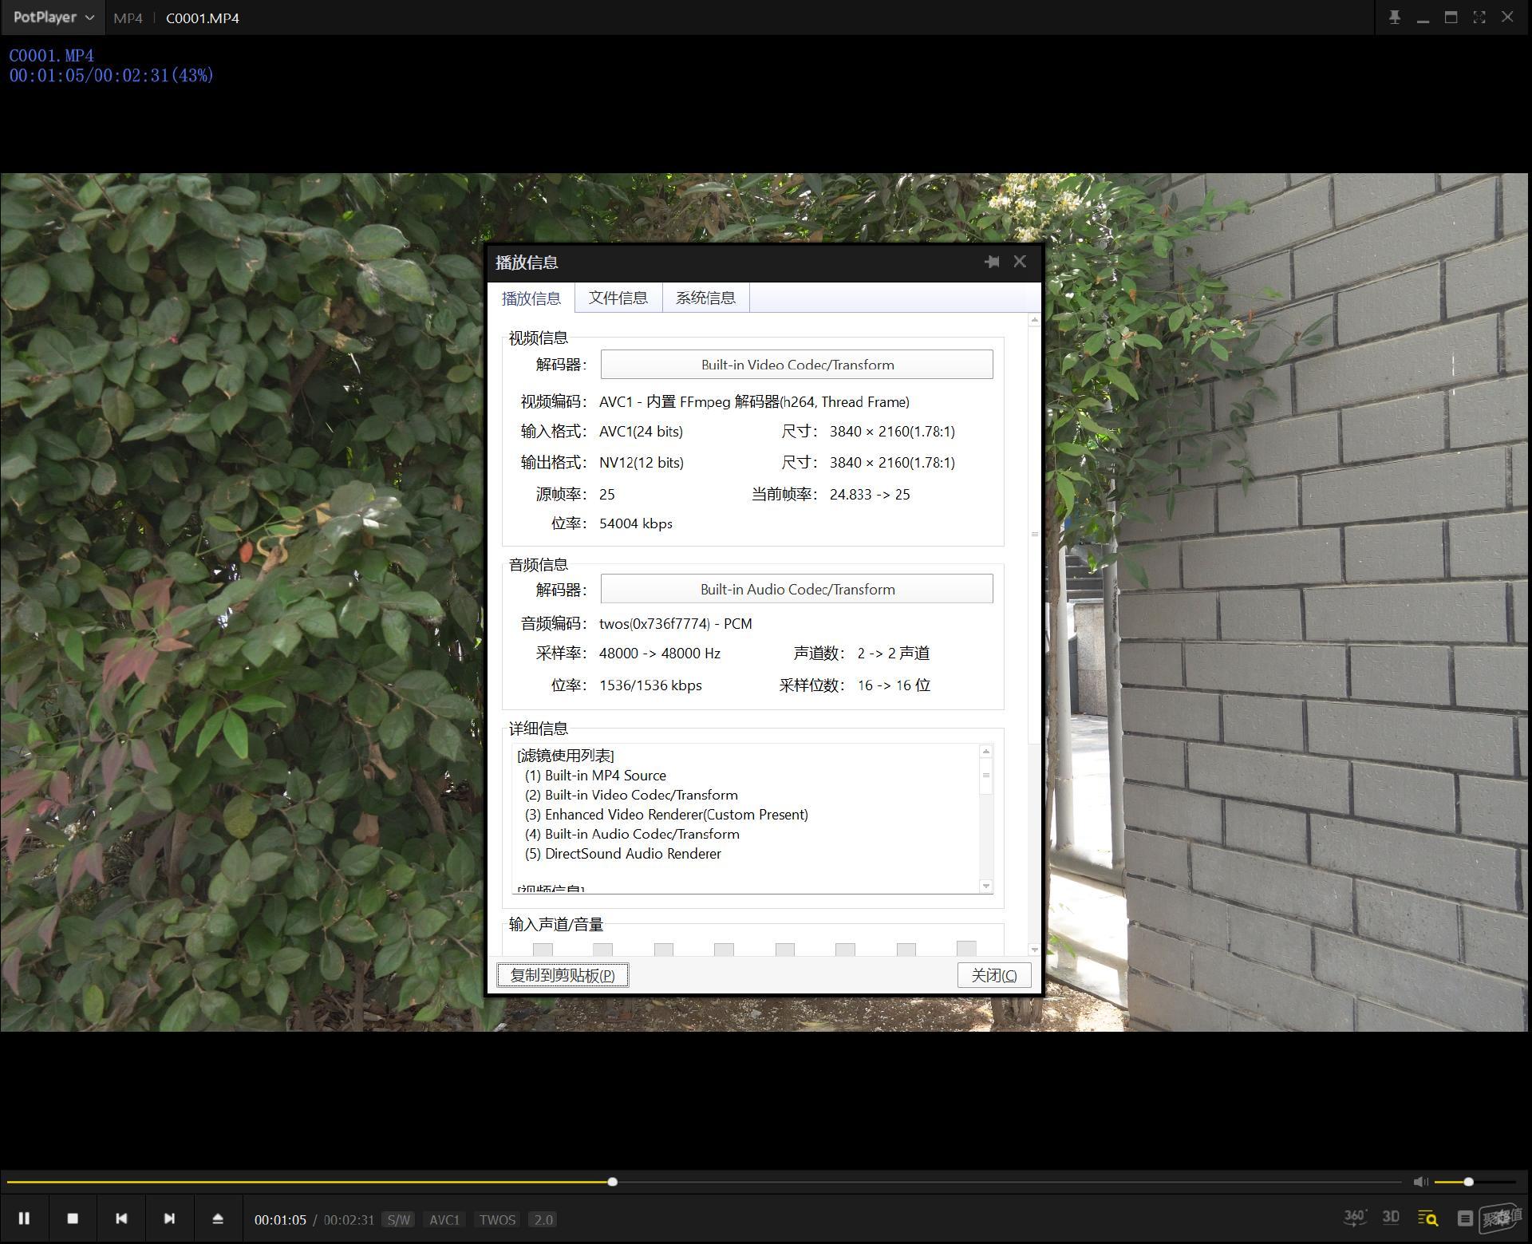Click the 2.0 channel badge
Screen dimensions: 1532x1244
pos(543,1219)
